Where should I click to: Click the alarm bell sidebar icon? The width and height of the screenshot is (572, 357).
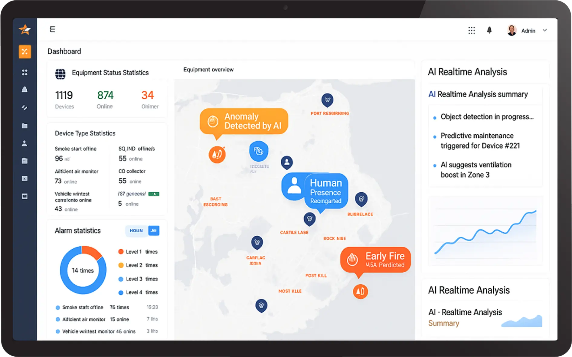tap(25, 90)
